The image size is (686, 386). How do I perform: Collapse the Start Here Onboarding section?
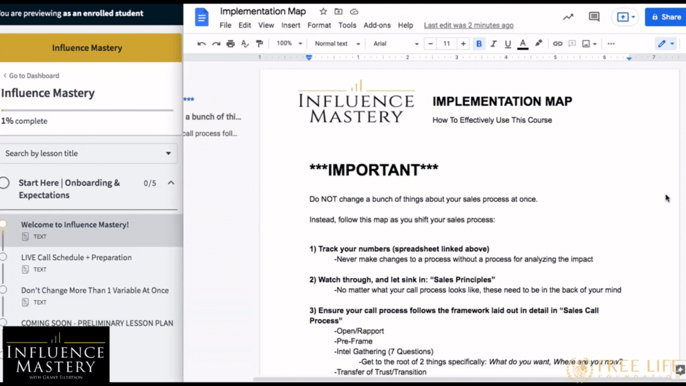click(171, 182)
